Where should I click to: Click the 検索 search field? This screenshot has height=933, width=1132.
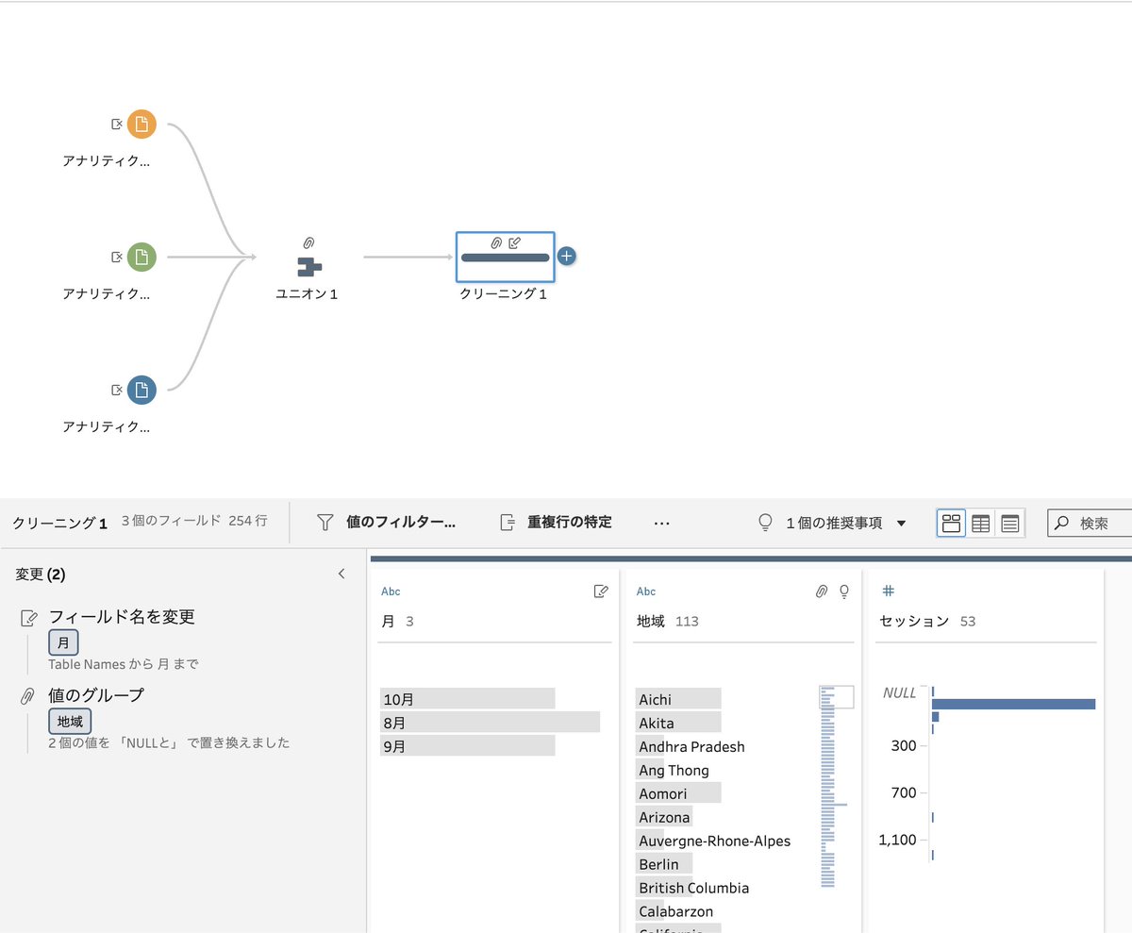tap(1090, 523)
